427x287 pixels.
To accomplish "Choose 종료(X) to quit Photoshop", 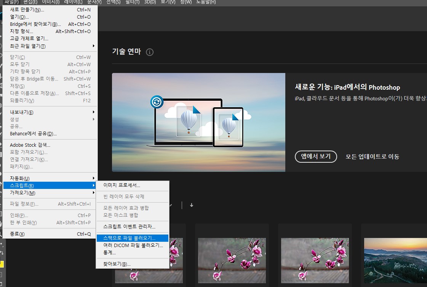I will pos(50,234).
